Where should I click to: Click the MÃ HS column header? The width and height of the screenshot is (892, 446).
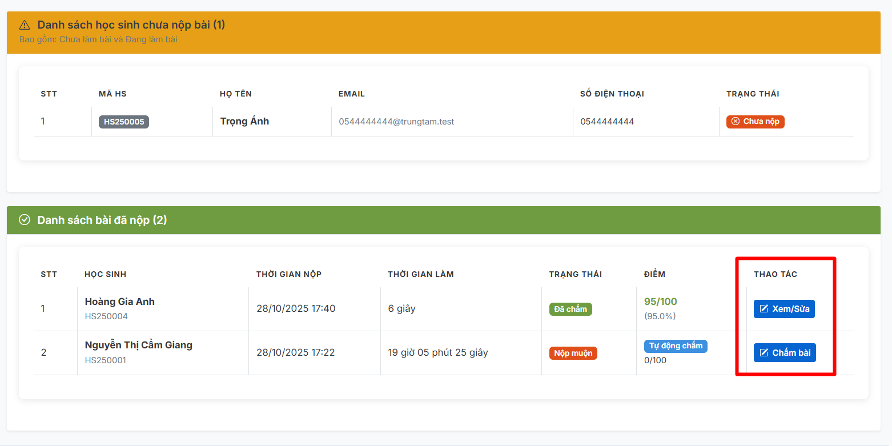(x=112, y=94)
